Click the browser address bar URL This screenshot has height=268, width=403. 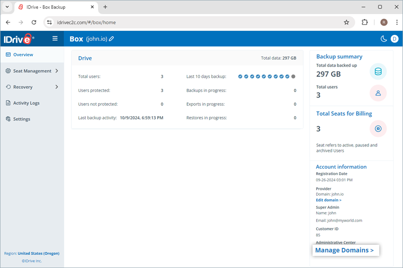point(86,22)
